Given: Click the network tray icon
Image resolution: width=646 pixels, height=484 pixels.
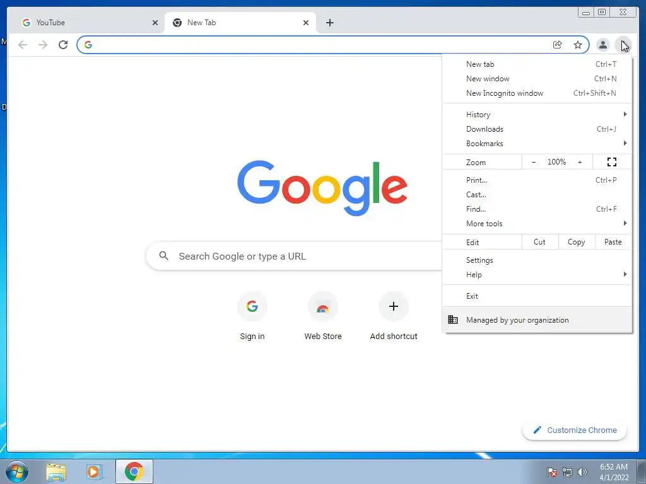Looking at the screenshot, I should [x=567, y=472].
